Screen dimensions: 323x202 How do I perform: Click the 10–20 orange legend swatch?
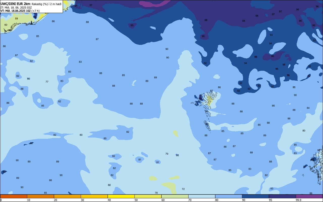[x=40, y=196]
